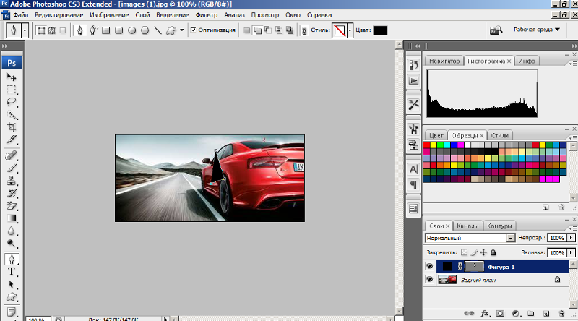The height and width of the screenshot is (321, 578).
Task: Click the Ps logo at toolbox top
Action: click(x=12, y=63)
